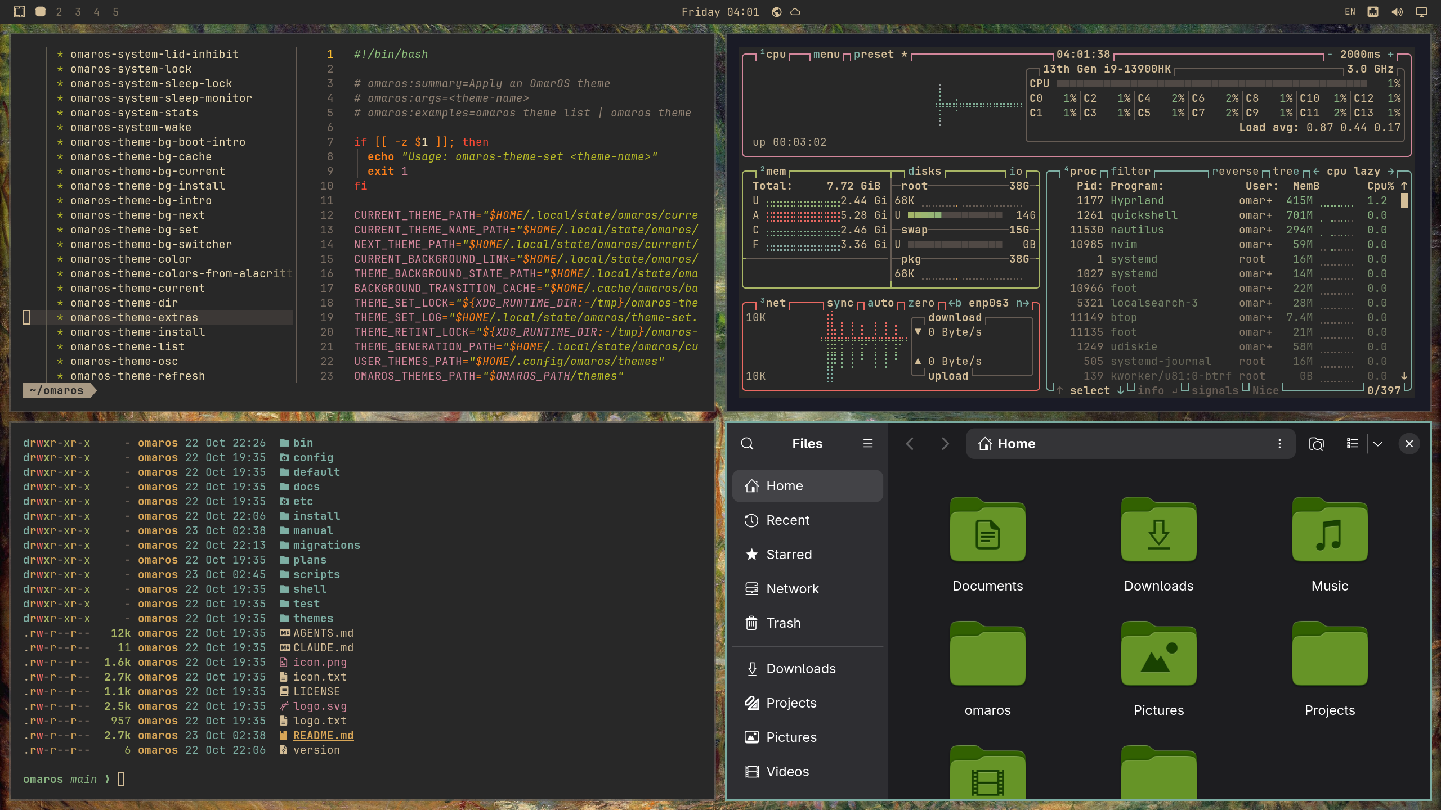Click the search-folder camera icon in Files toolbar
Viewport: 1441px width, 810px height.
pos(1316,444)
